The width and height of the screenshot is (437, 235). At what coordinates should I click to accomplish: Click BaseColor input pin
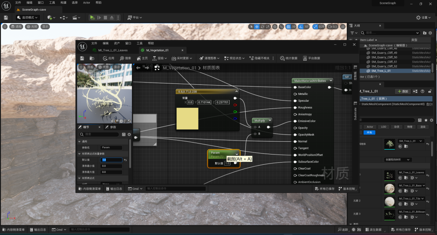pyautogui.click(x=295, y=87)
